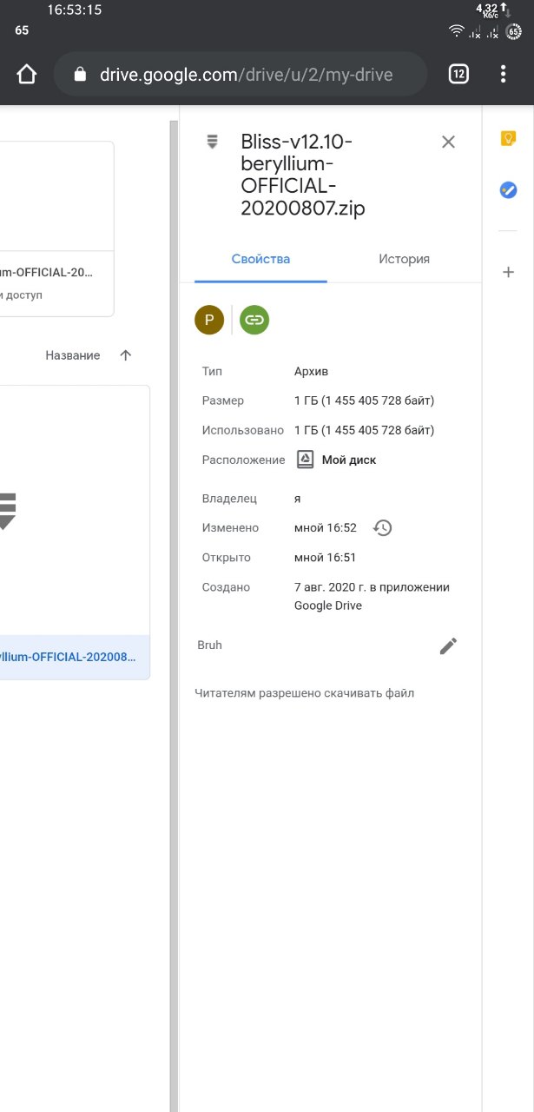Tap the Wi-Fi status bar icon
The width and height of the screenshot is (534, 1112).
coord(457,31)
